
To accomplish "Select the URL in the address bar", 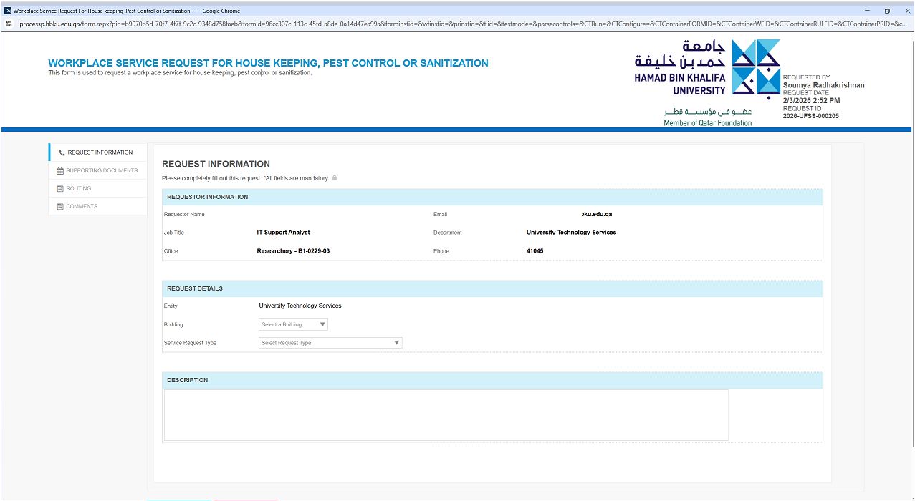I will [x=459, y=24].
